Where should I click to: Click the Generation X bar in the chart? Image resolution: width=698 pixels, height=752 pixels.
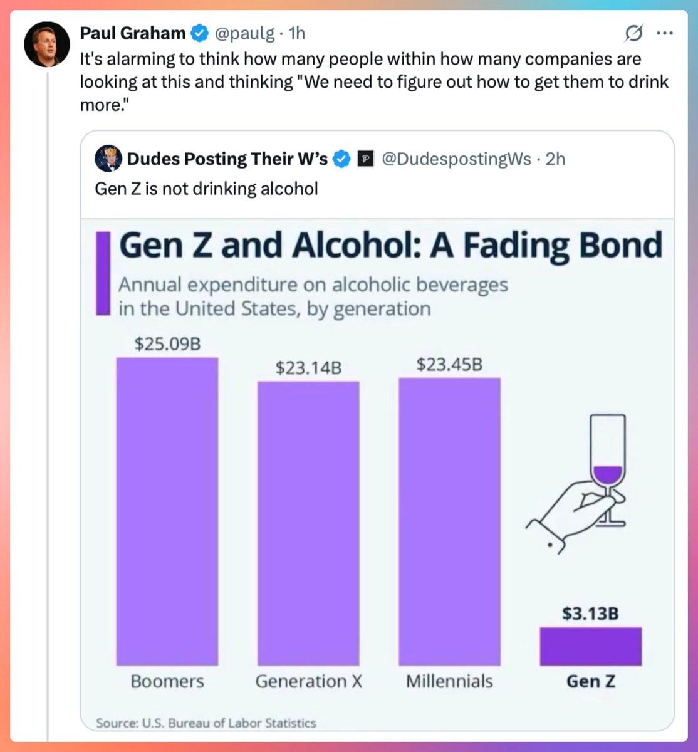coord(308,523)
